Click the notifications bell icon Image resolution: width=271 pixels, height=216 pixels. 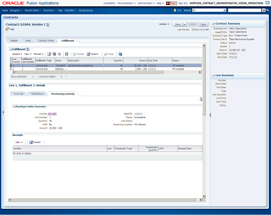(x=175, y=10)
